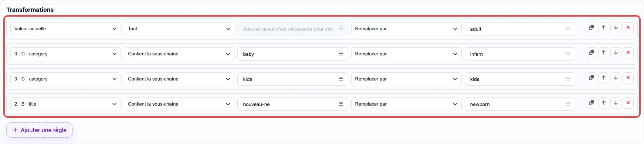The image size is (644, 144).
Task: Open menu icon in 'adult' field
Action: 568,29
